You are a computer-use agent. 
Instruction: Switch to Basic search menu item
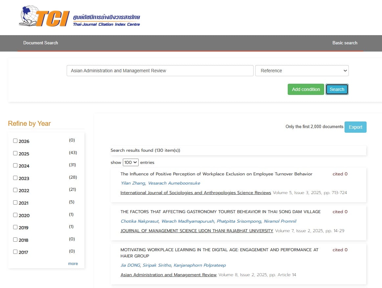click(x=345, y=43)
